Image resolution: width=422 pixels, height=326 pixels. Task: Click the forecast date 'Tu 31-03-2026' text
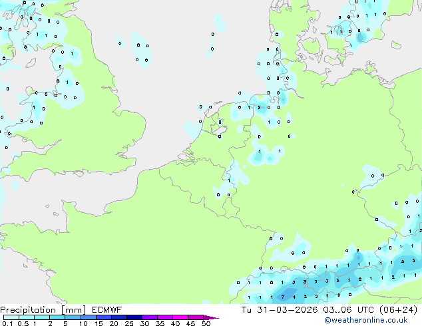tap(280, 310)
